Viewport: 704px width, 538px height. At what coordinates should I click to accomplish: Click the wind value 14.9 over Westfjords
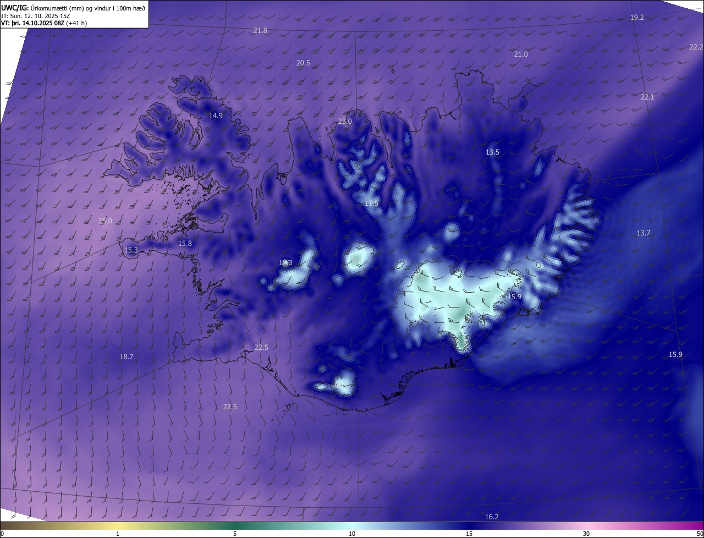click(216, 116)
